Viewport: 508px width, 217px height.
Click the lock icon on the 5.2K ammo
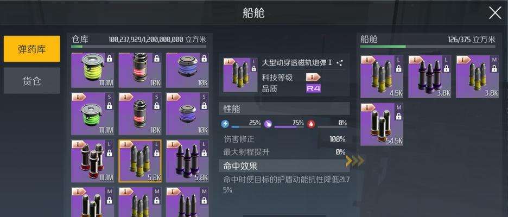pyautogui.click(x=156, y=153)
